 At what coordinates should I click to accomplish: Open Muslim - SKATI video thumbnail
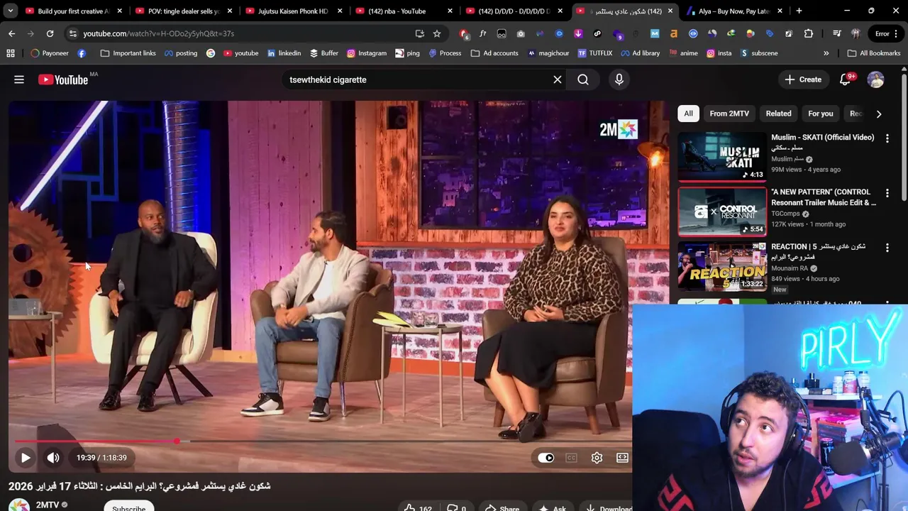pos(722,157)
